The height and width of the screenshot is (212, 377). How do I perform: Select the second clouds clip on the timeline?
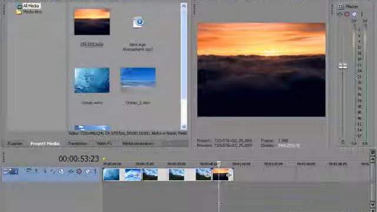click(x=133, y=174)
